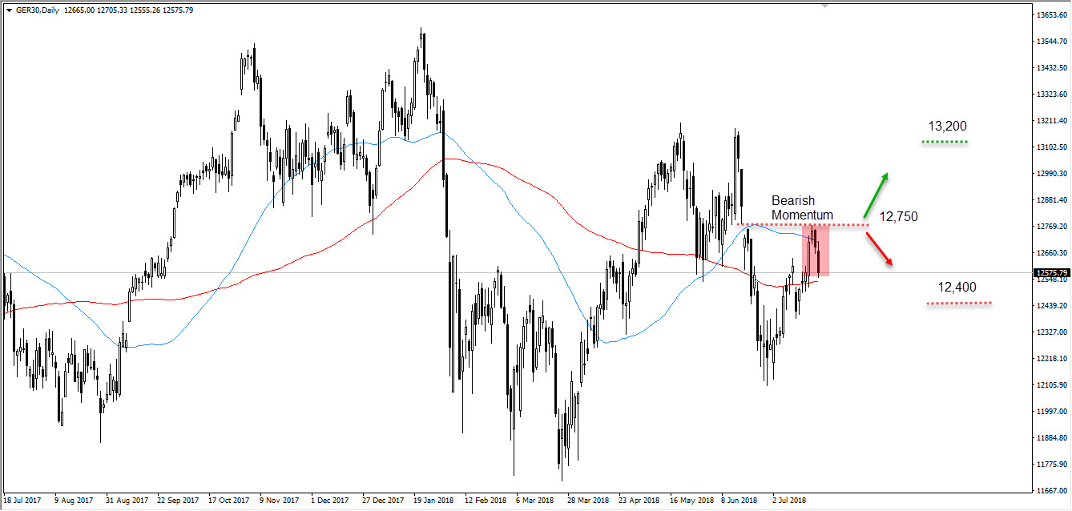Click the 12769.20 price scale label

[x=1052, y=226]
